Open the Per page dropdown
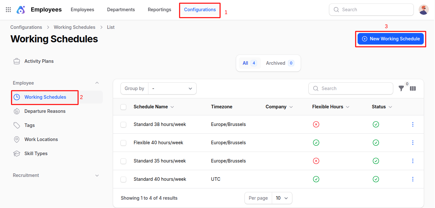 click(x=282, y=198)
